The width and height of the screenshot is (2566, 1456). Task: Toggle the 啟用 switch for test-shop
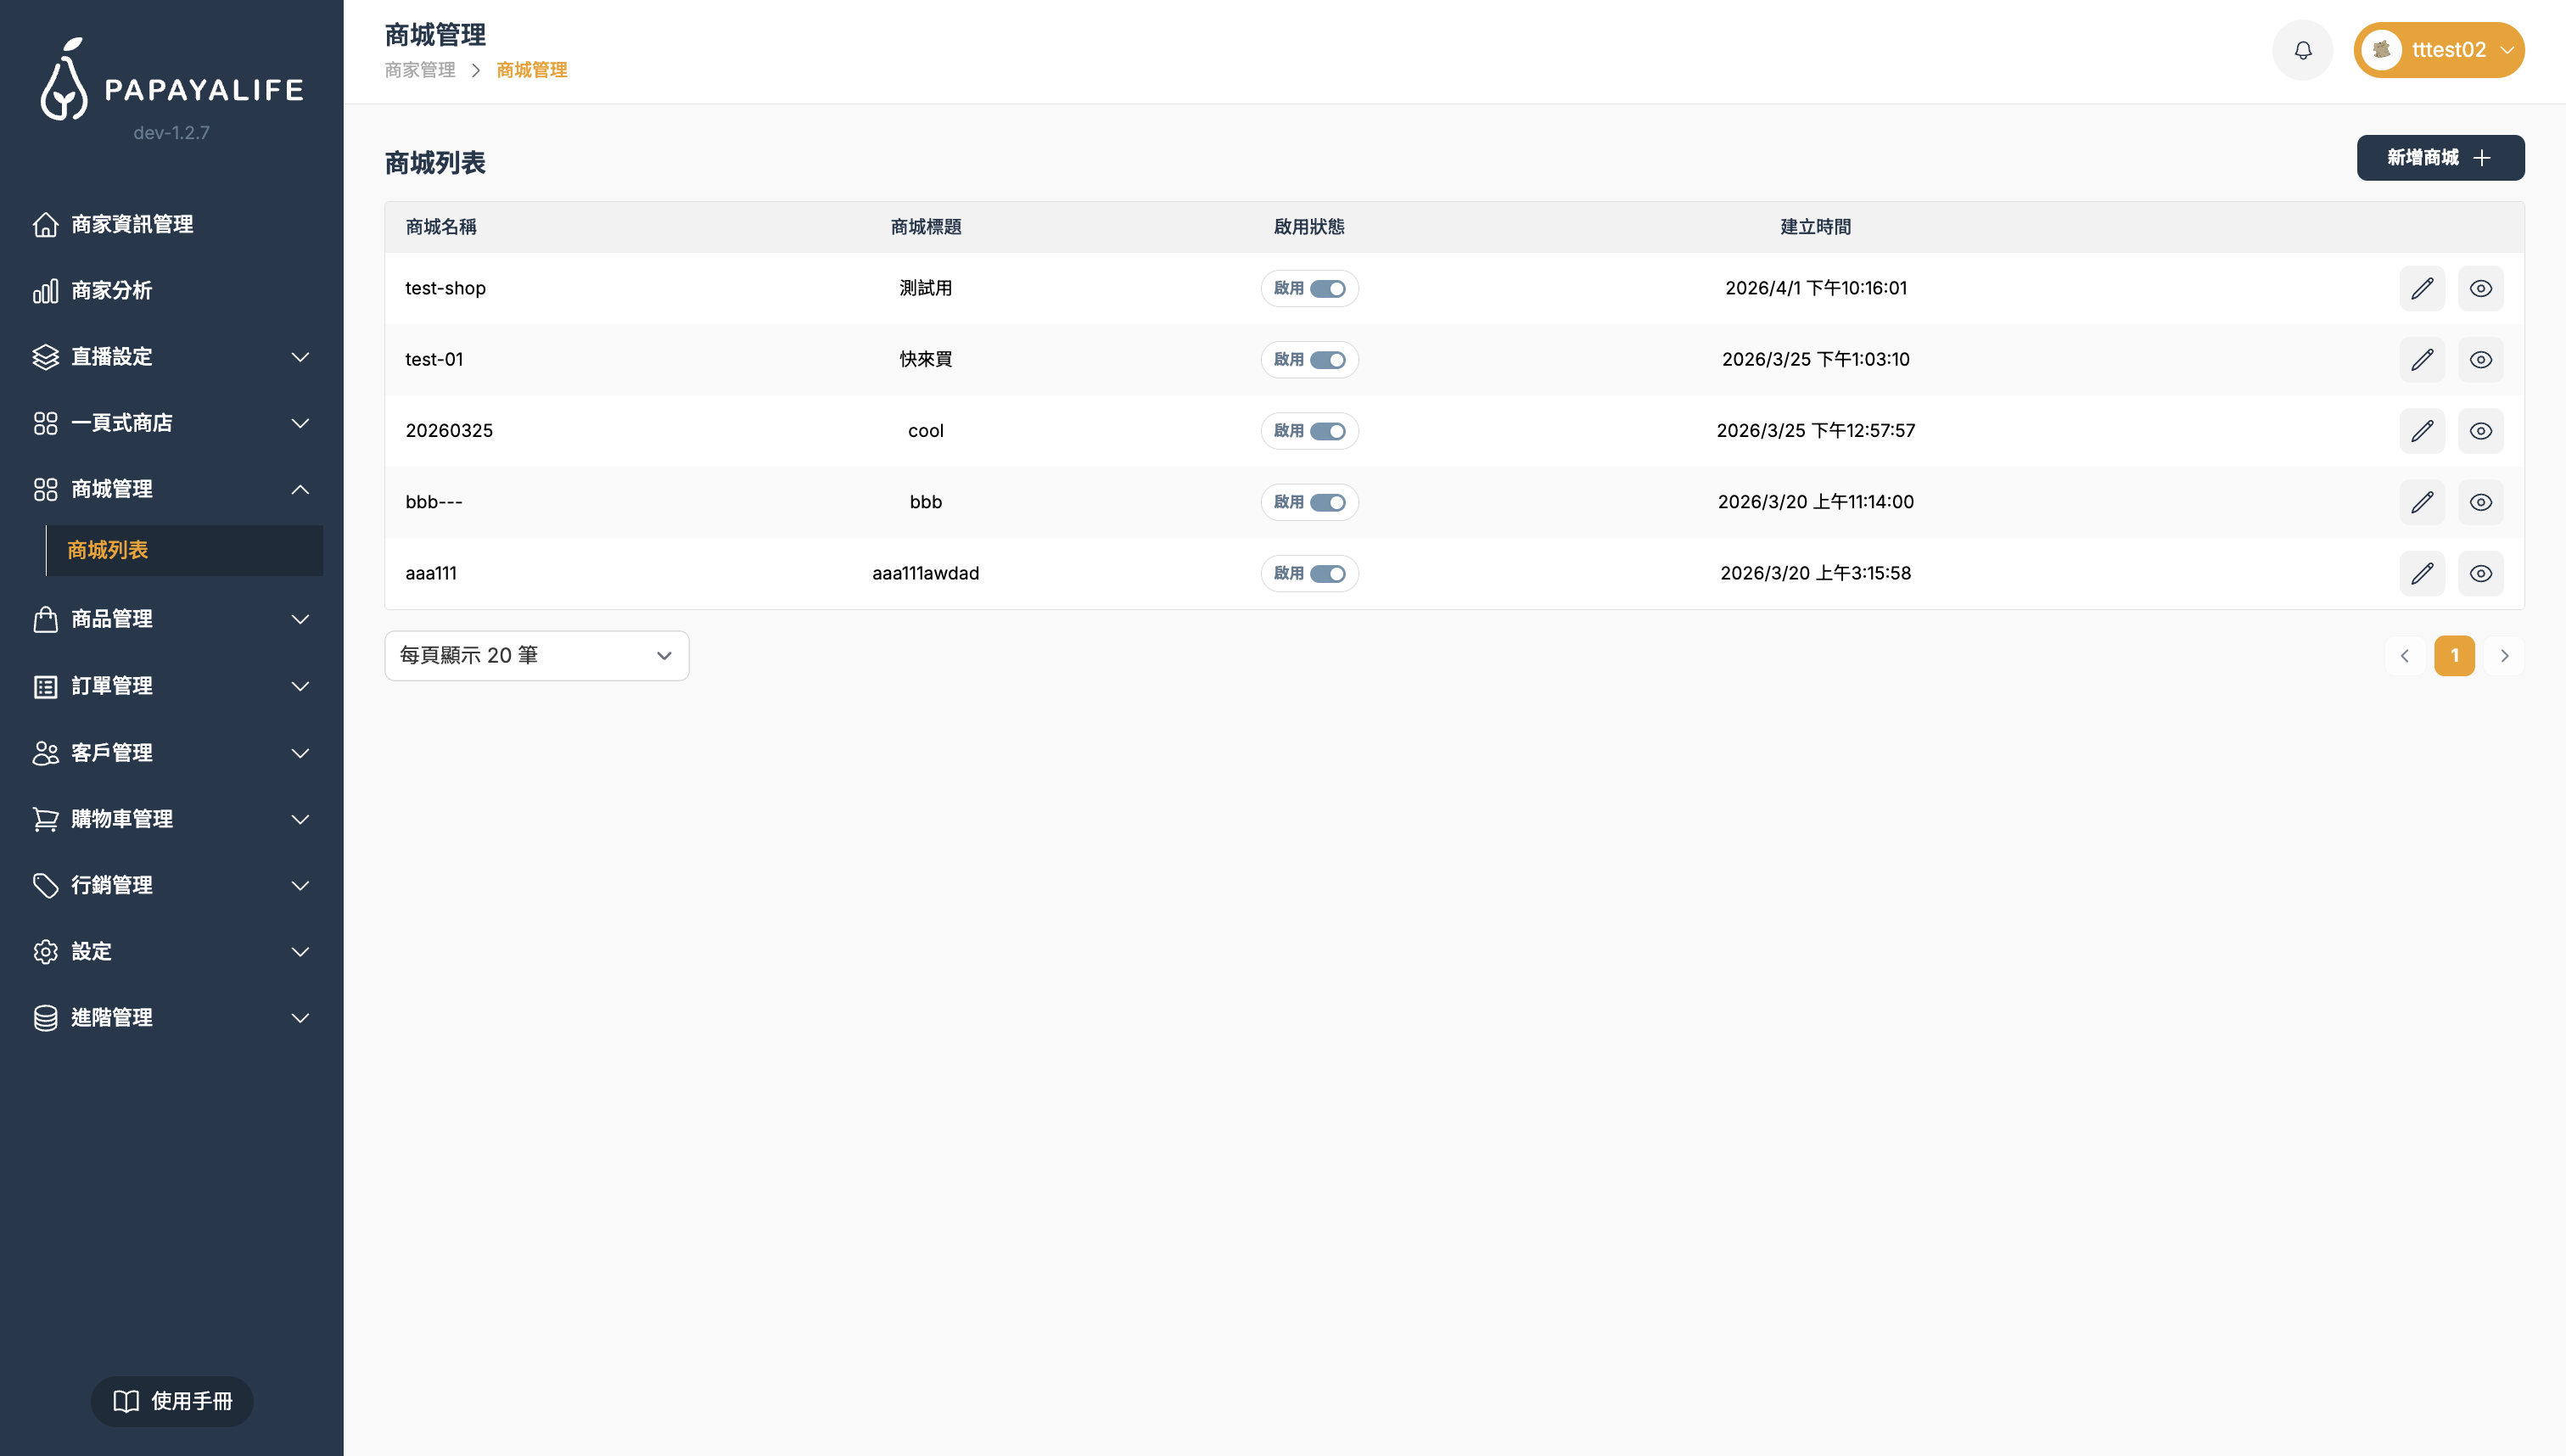click(1327, 289)
